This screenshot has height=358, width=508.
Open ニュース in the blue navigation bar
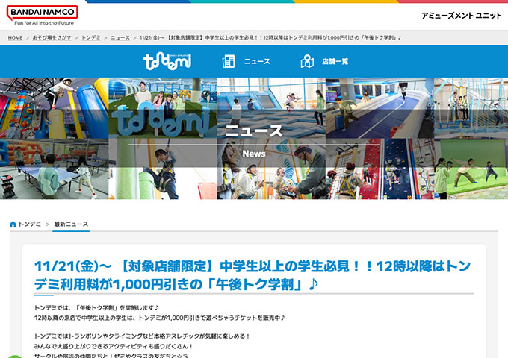tap(257, 61)
